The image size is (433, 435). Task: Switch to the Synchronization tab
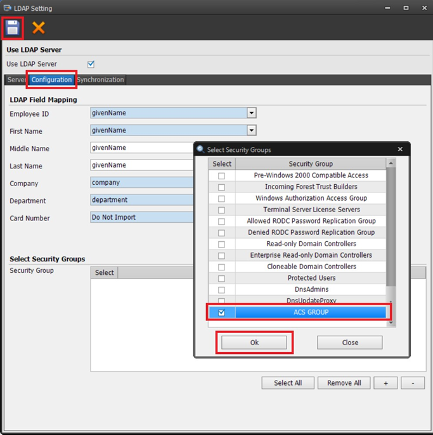click(x=101, y=80)
